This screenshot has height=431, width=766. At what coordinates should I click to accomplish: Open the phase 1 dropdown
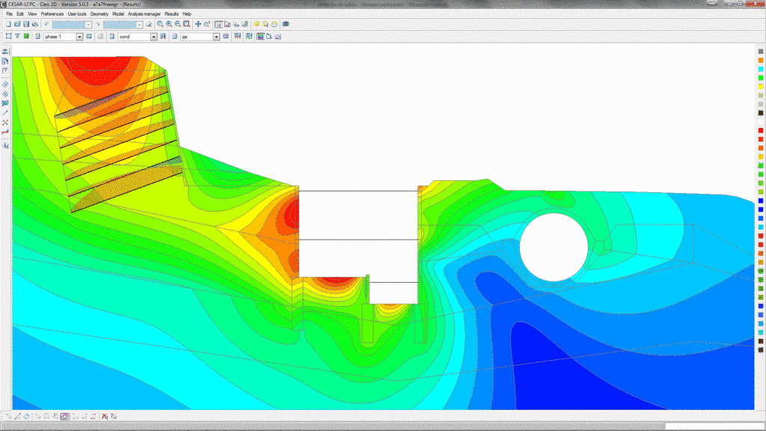click(x=79, y=36)
